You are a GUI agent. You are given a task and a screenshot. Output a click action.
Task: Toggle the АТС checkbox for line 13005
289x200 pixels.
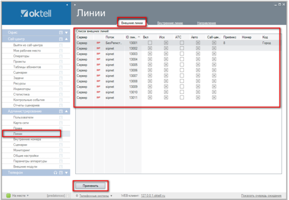pos(182,65)
